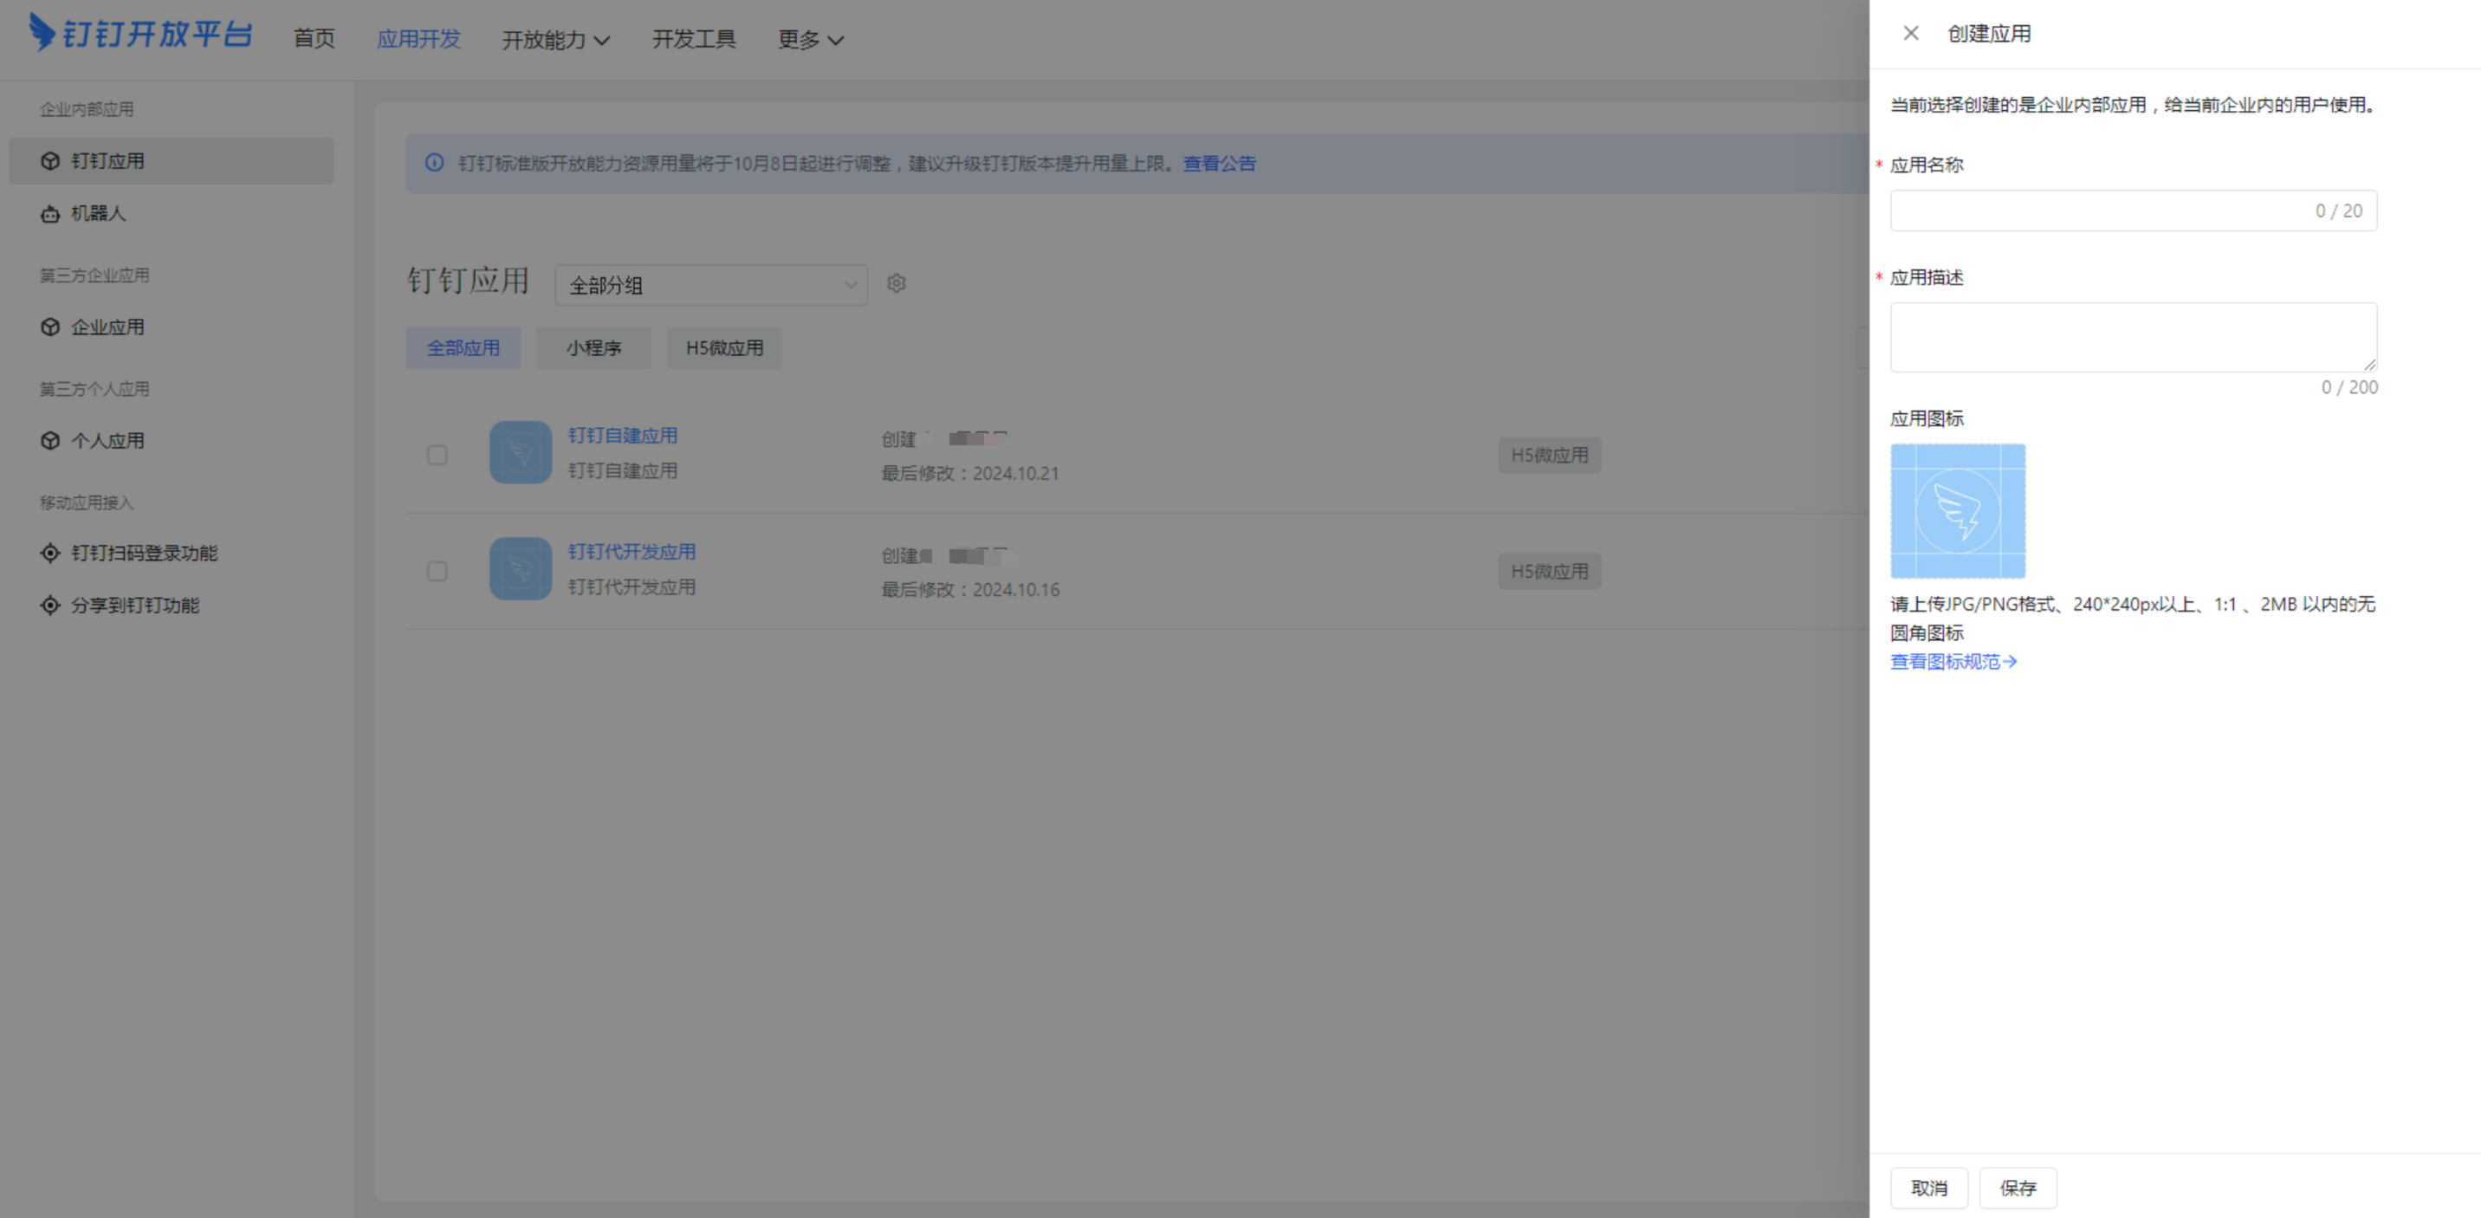
Task: Focus the 应用描述 text area
Action: 2134,337
